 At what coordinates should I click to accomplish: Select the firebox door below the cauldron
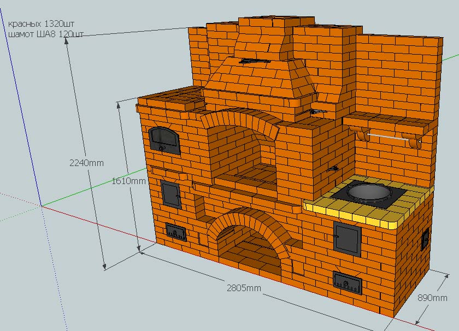348,239
